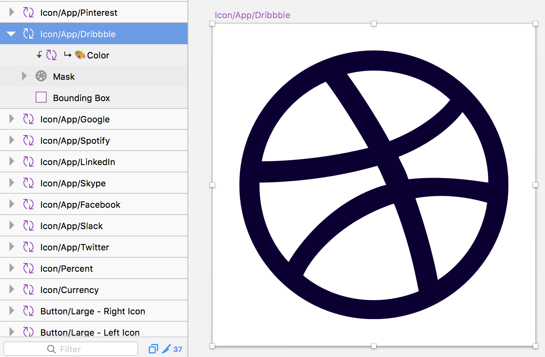Open the Icon/App/Dribbble artboard title link
This screenshot has width=545, height=357.
pyautogui.click(x=252, y=15)
